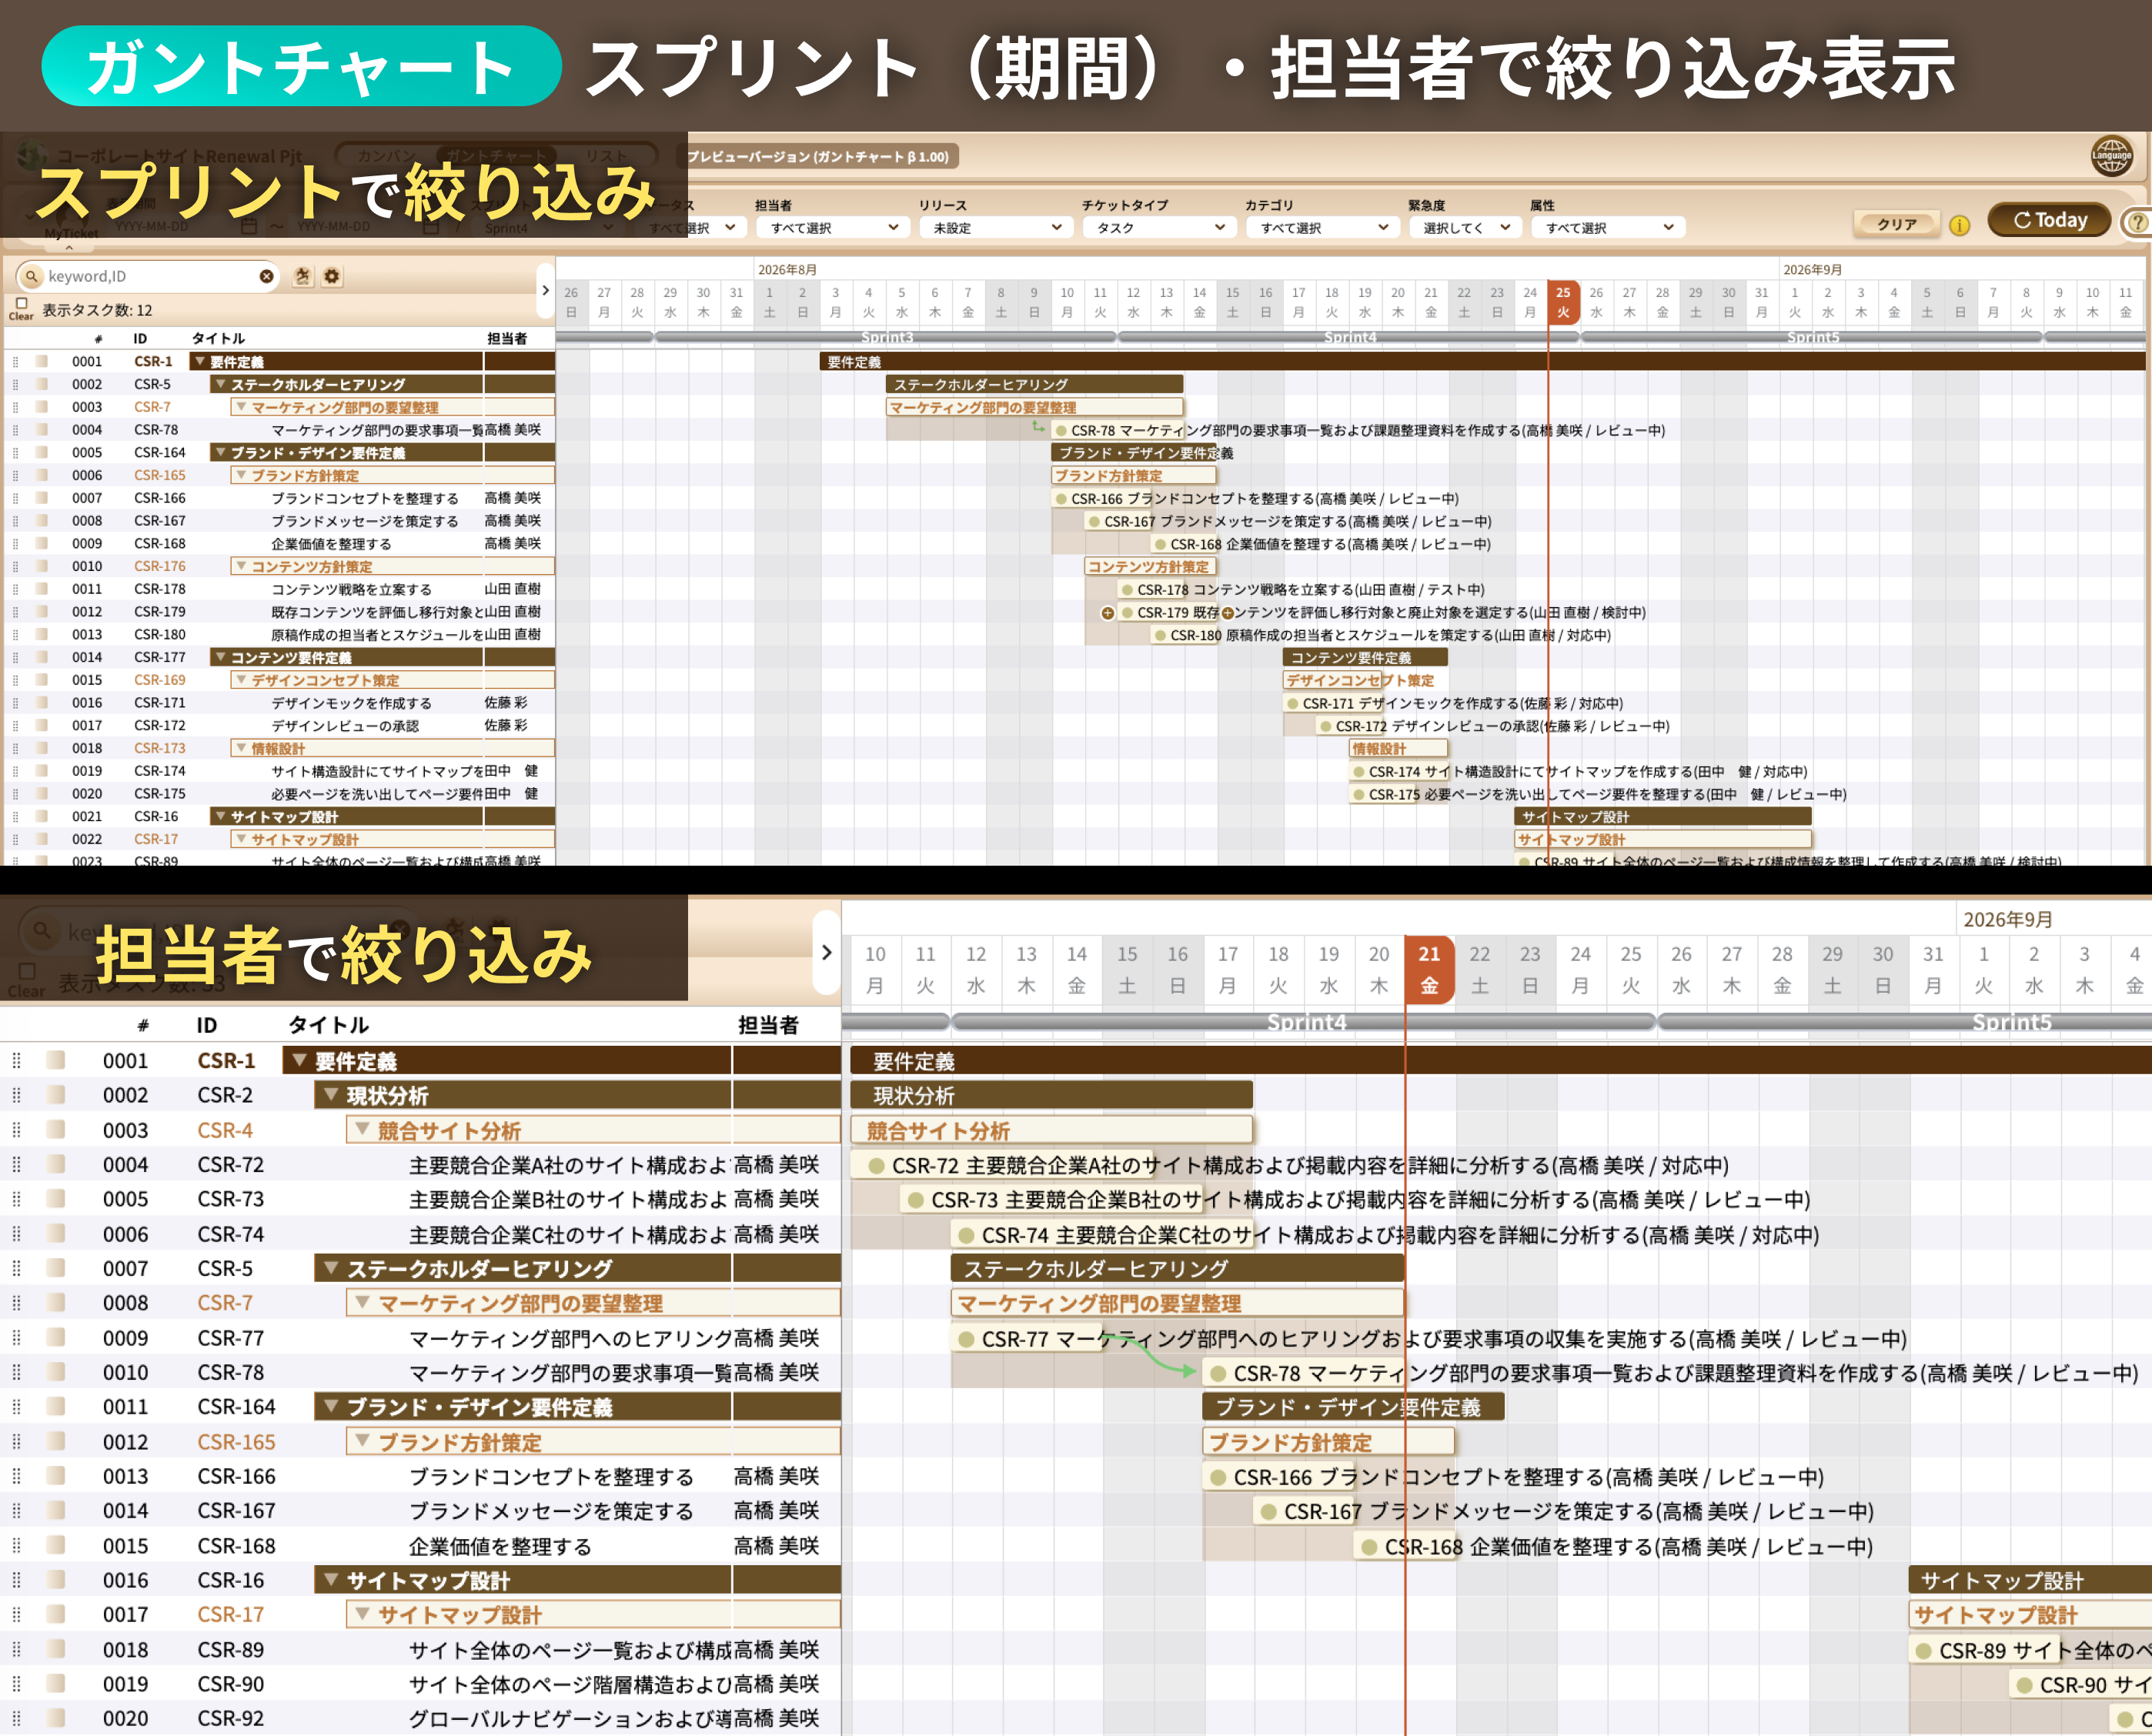The width and height of the screenshot is (2152, 1736).
Task: Click the magnifier icon in keyword search
Action: tap(32, 276)
